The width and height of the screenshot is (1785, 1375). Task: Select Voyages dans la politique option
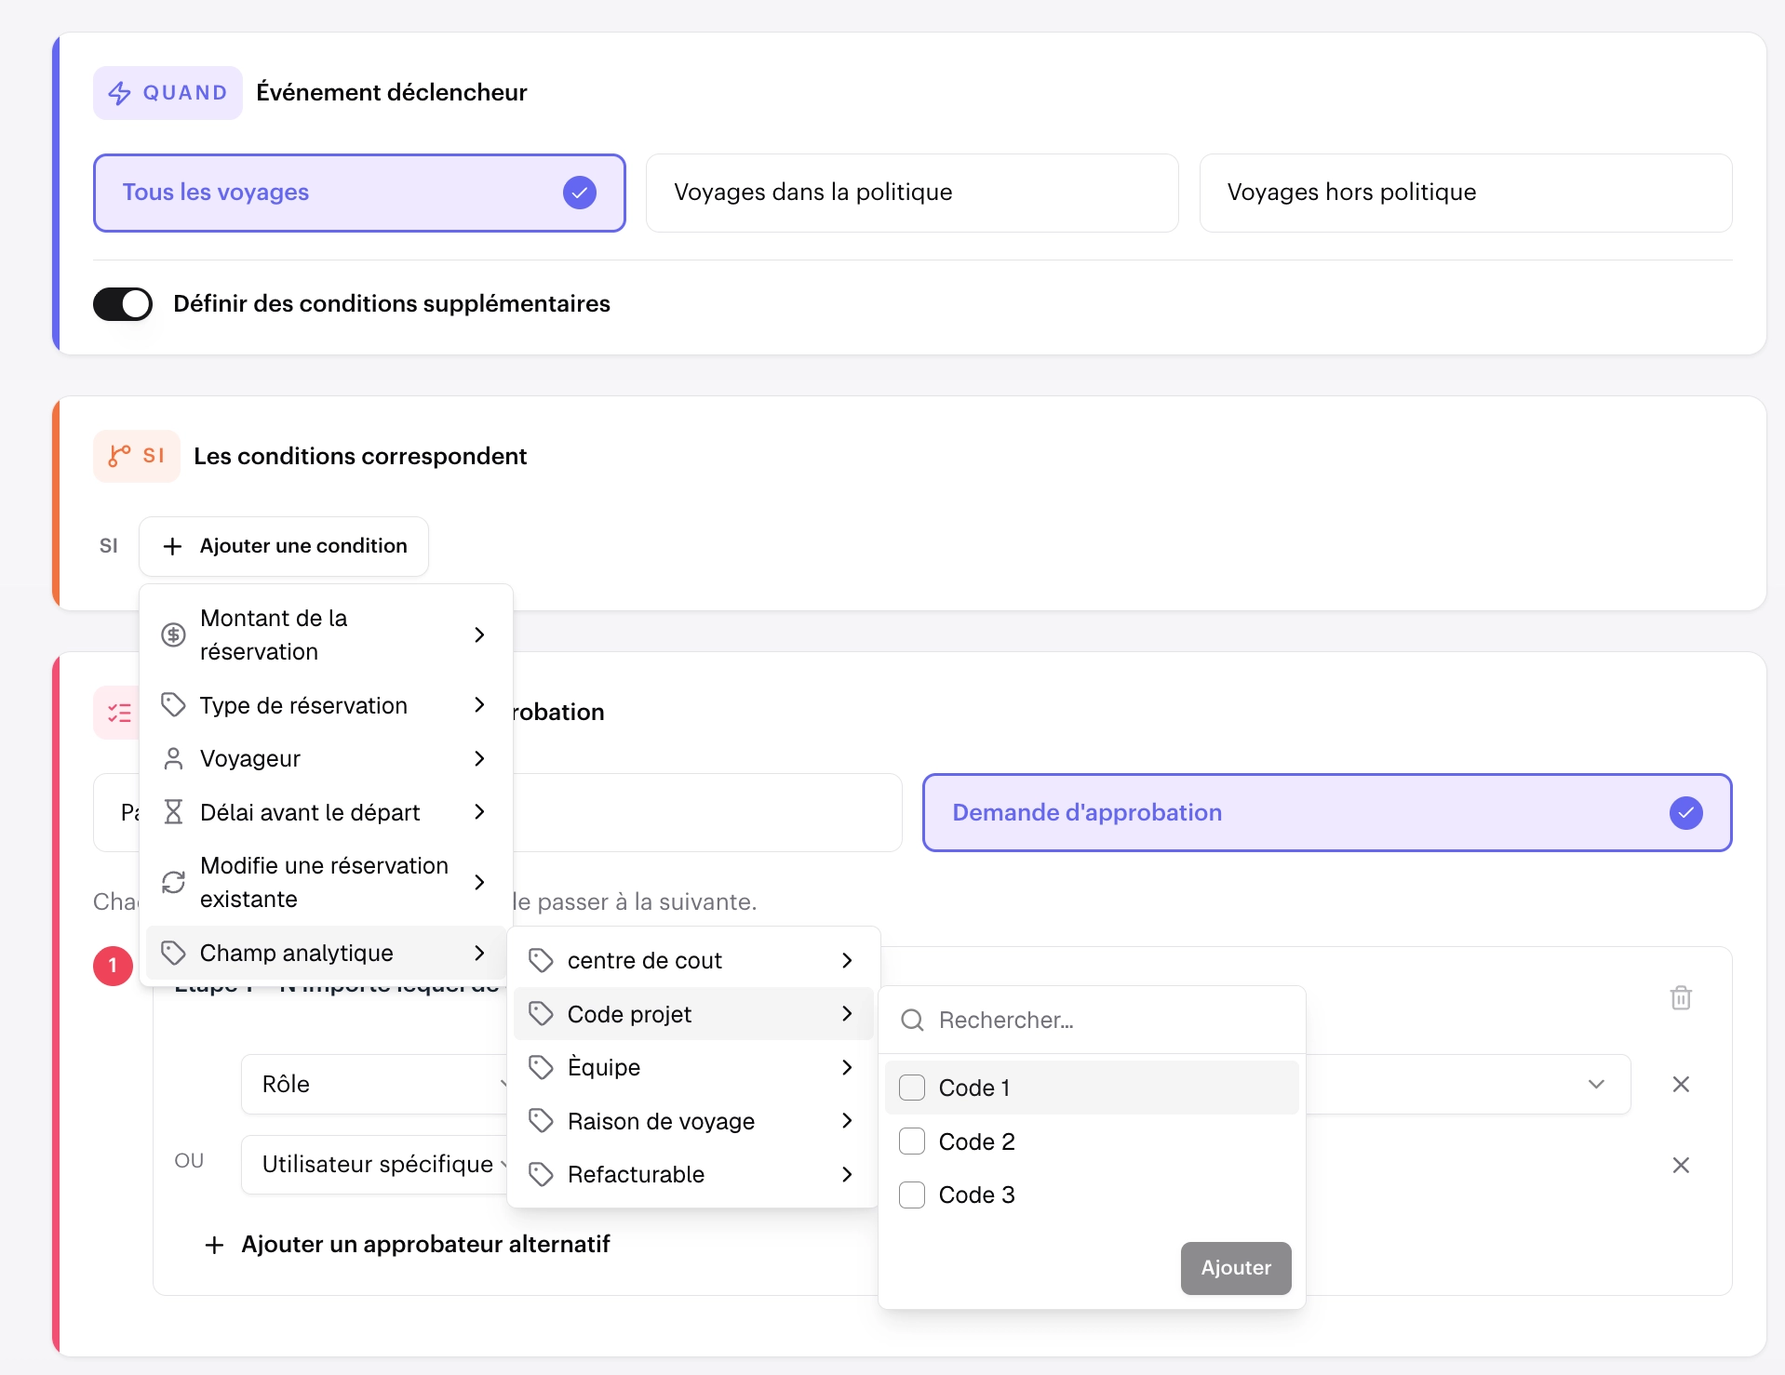pyautogui.click(x=912, y=193)
